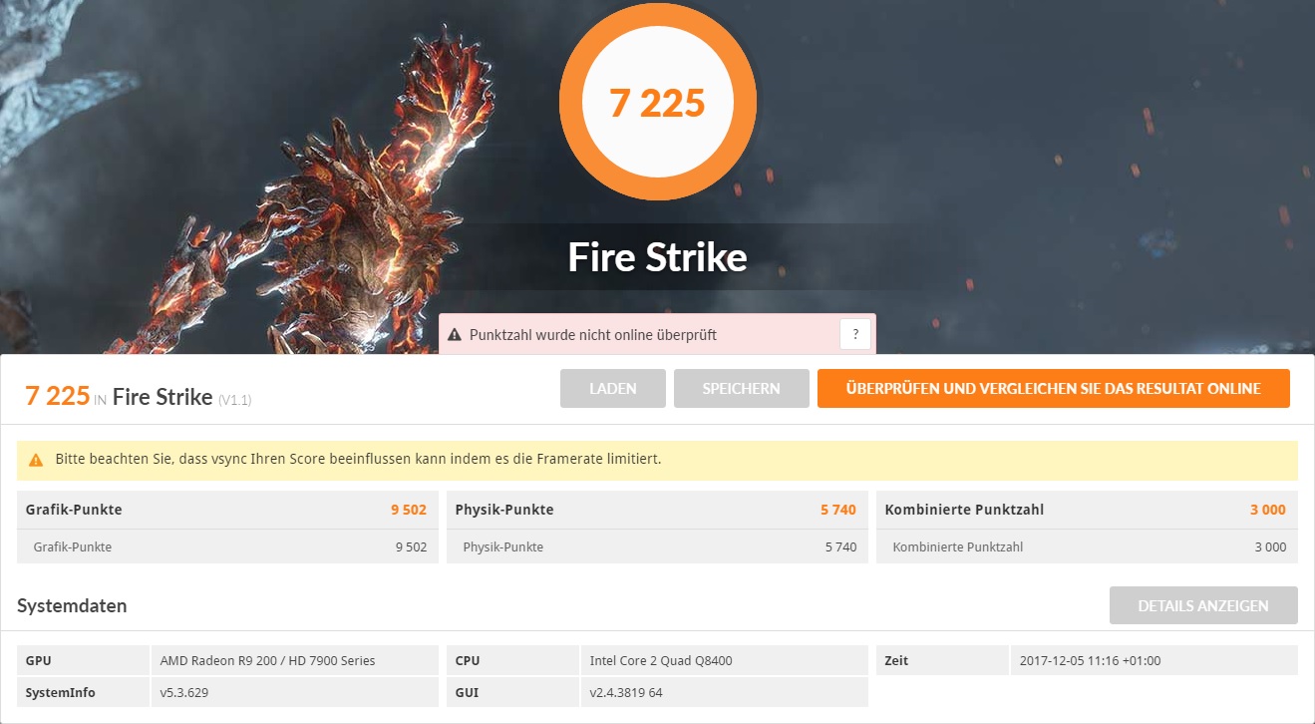Click the orange 3 000 combined score

point(1268,510)
